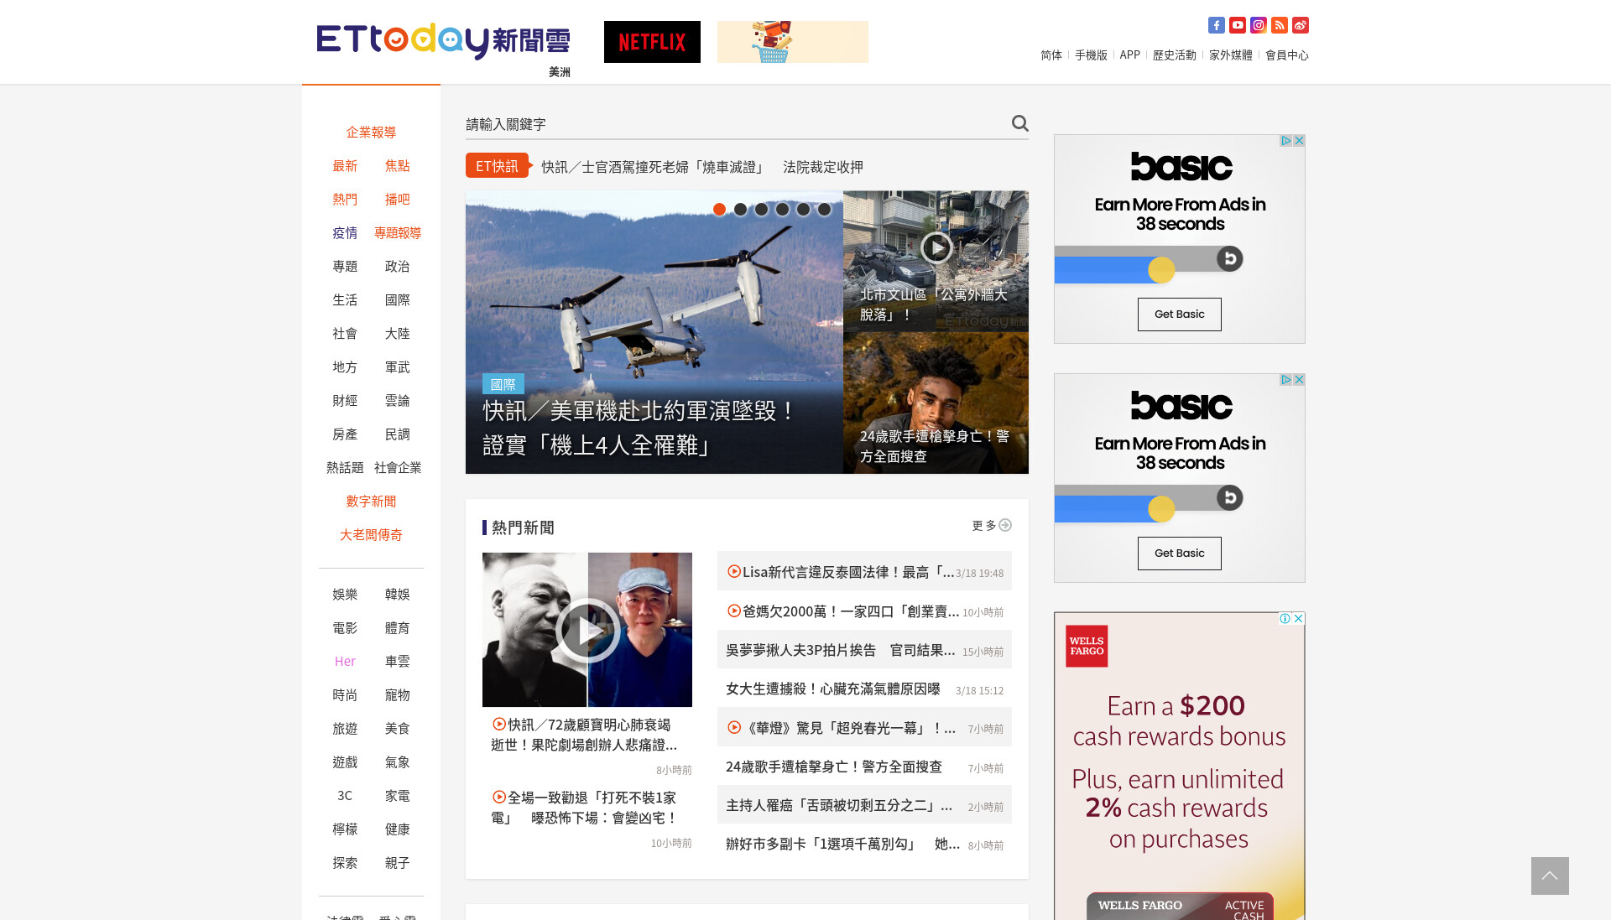Click info icon on Wells Fargo ad

click(x=1285, y=618)
